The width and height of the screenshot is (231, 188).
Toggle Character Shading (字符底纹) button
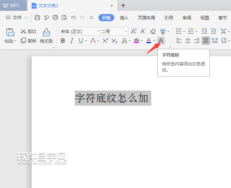(161, 41)
